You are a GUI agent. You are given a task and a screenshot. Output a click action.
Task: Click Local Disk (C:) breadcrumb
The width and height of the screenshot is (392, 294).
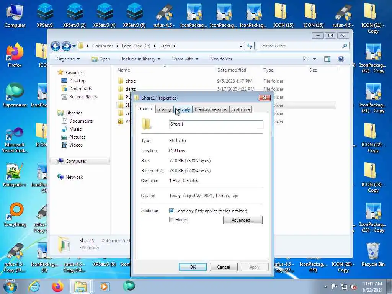136,46
